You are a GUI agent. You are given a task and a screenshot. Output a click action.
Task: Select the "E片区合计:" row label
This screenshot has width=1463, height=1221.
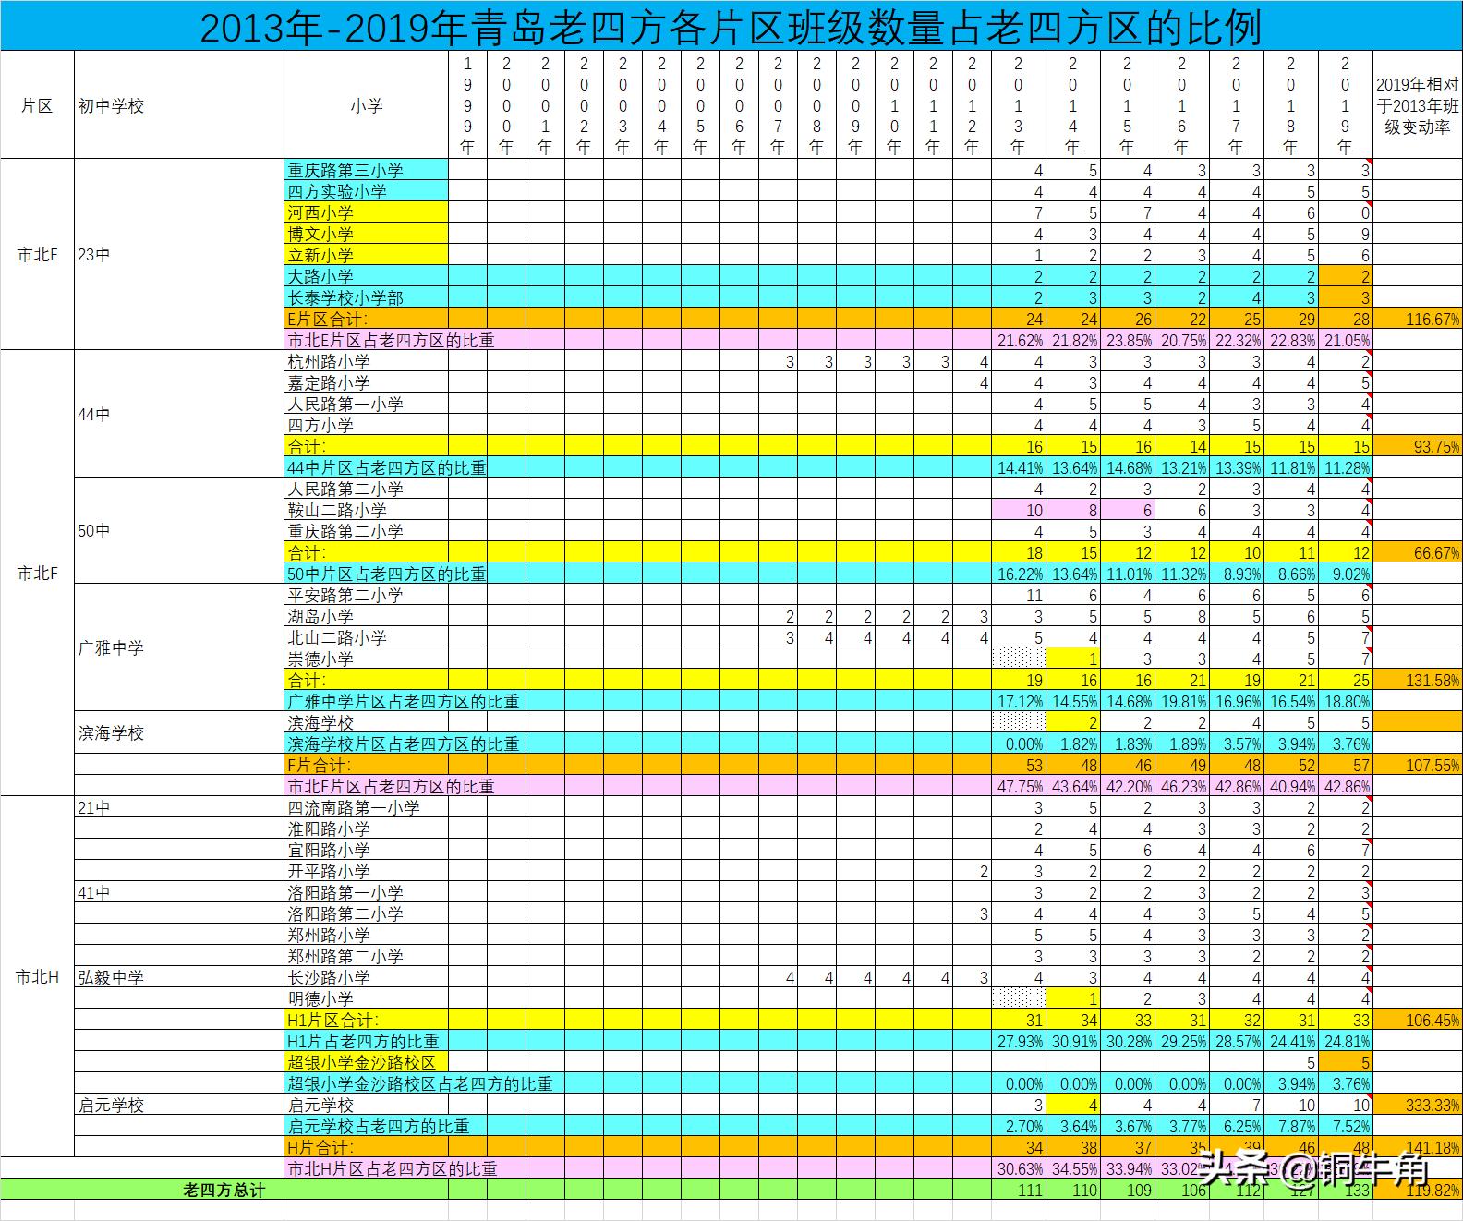pos(367,319)
